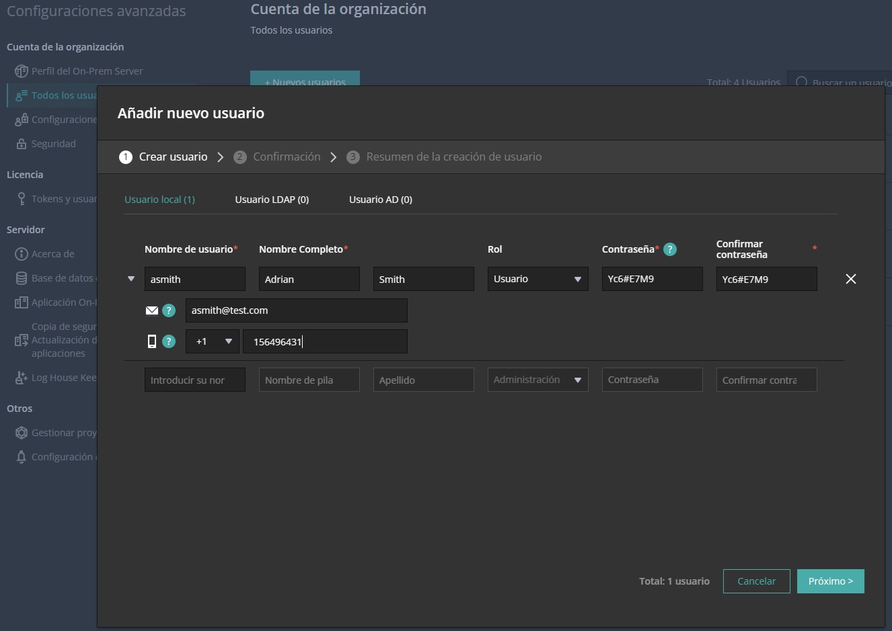Click email field asmith@test.com
Image resolution: width=892 pixels, height=631 pixels.
[297, 310]
